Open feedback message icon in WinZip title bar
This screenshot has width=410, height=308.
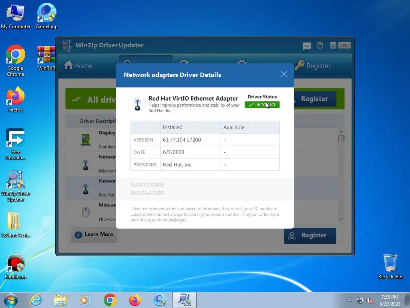pos(306,46)
